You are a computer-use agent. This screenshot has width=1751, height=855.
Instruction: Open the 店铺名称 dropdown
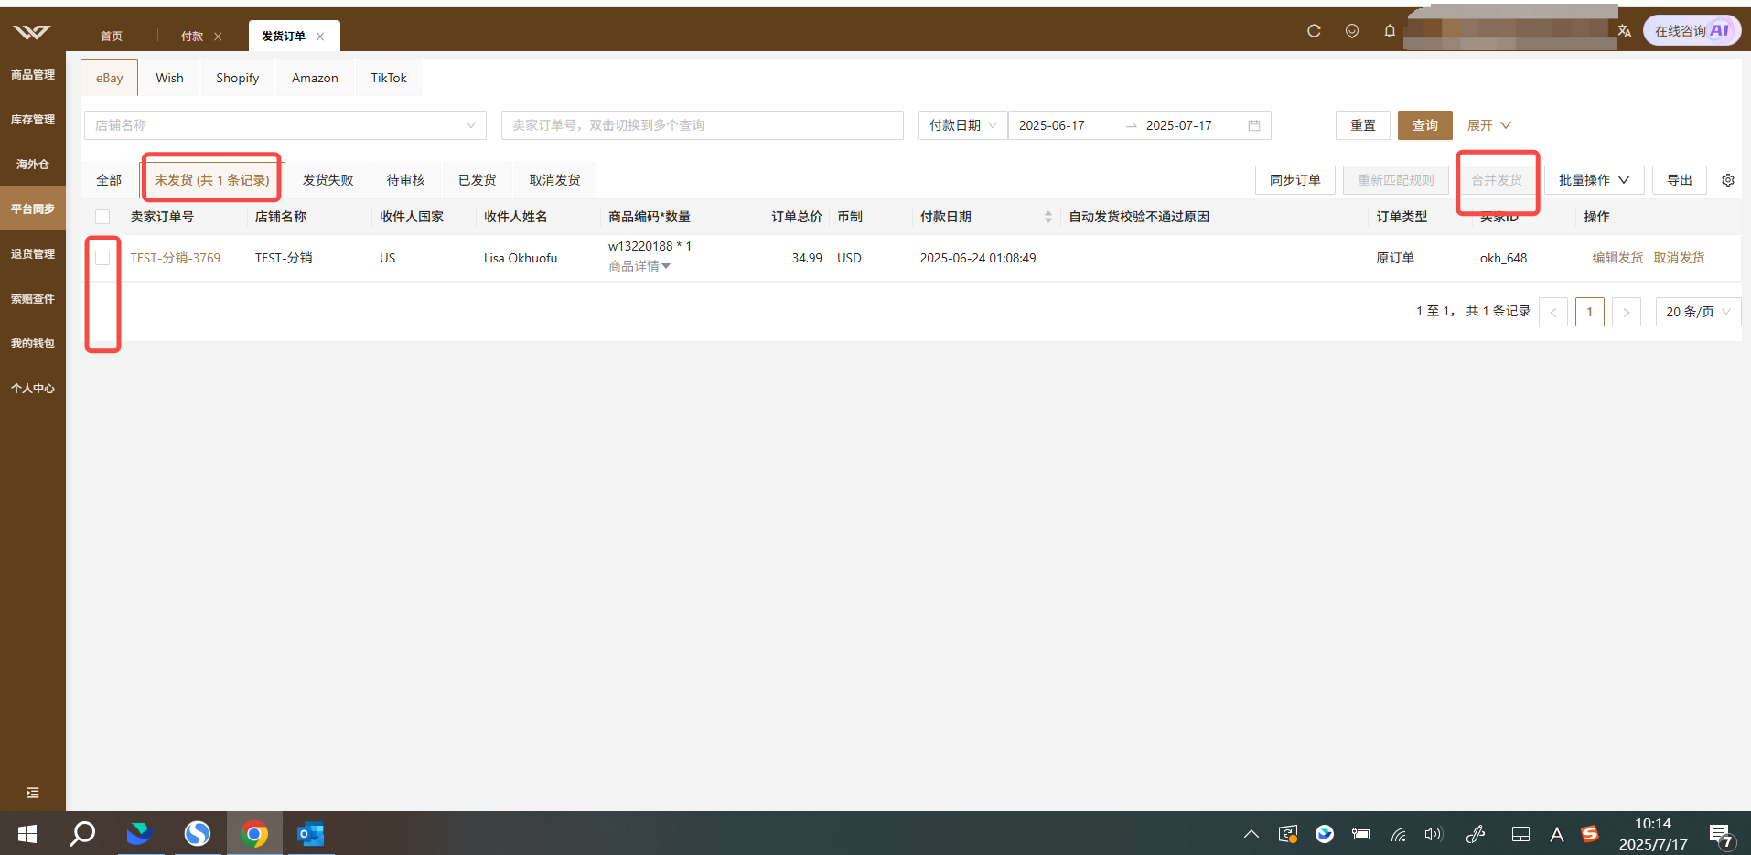click(x=285, y=125)
